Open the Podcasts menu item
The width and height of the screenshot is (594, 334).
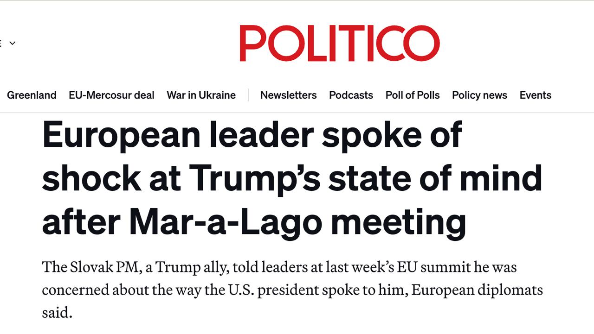point(351,95)
